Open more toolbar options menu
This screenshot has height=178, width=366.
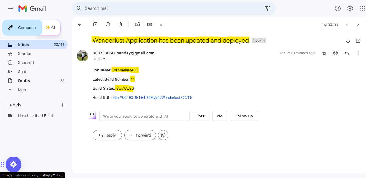click(x=161, y=24)
